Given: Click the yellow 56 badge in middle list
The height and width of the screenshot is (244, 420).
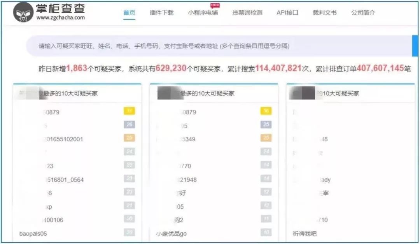Looking at the screenshot, I should [x=266, y=111].
